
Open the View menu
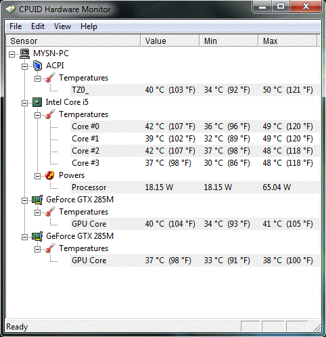[x=62, y=26]
